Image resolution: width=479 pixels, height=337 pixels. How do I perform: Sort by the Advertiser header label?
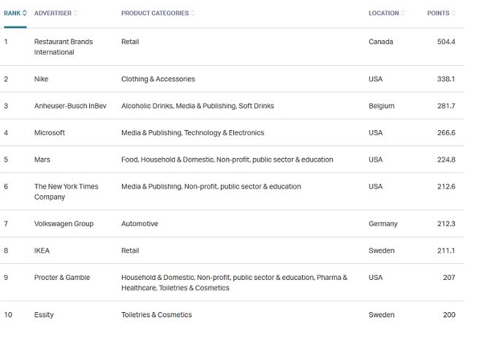(x=53, y=13)
